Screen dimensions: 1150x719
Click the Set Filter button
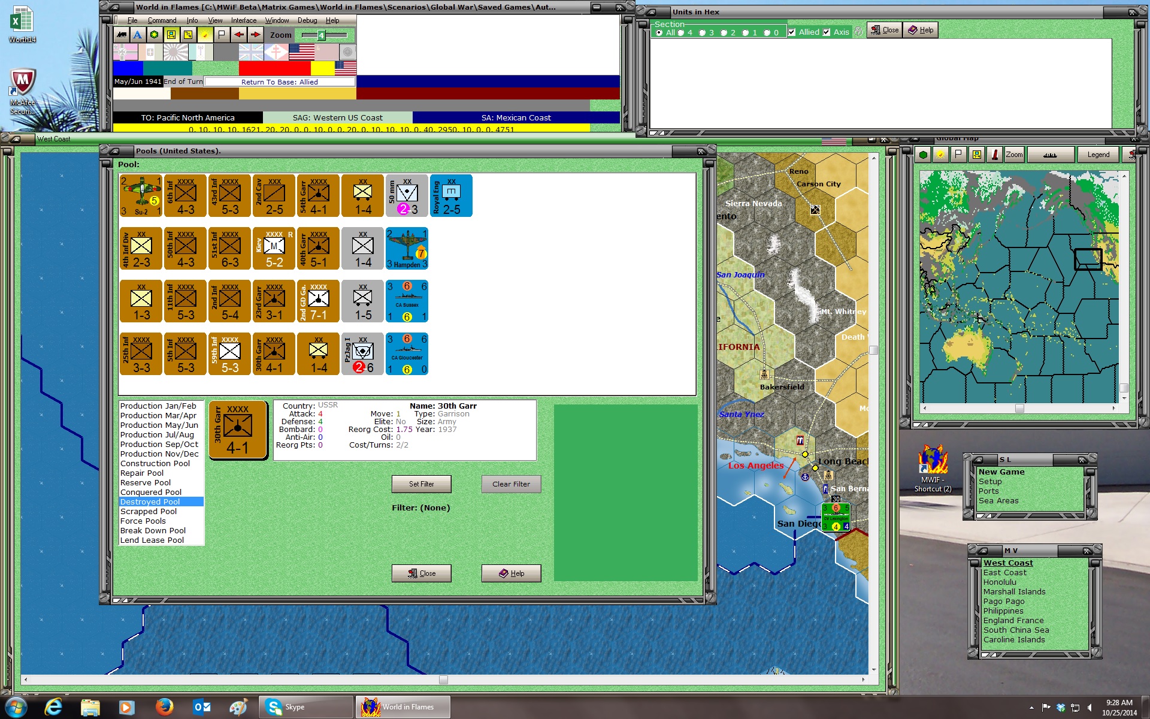pyautogui.click(x=422, y=484)
